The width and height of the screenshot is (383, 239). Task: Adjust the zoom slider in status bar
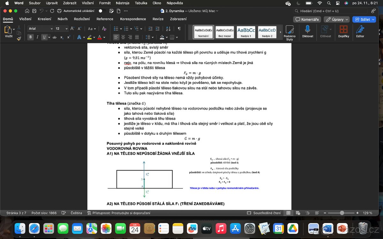(x=342, y=213)
